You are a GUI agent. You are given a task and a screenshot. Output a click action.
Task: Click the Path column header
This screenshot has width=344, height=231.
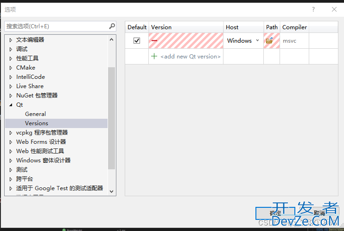click(x=272, y=27)
